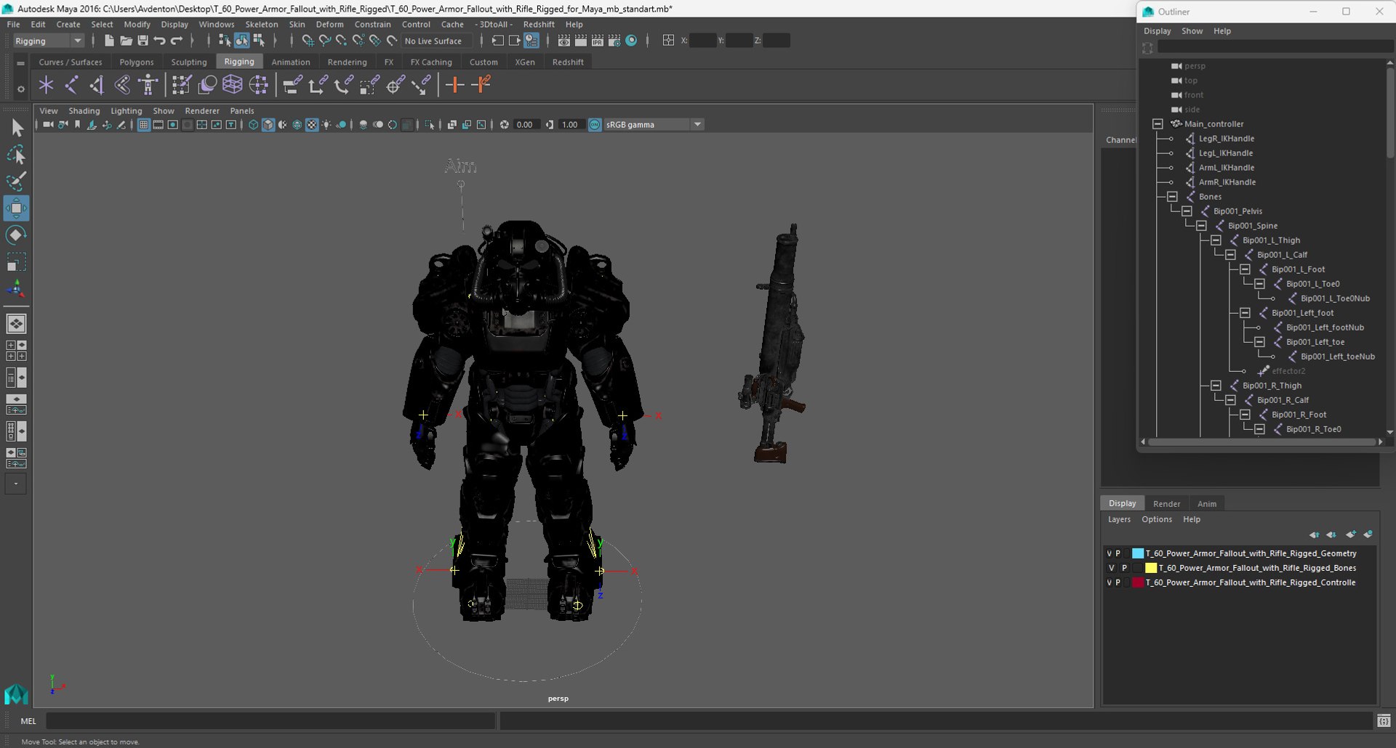The width and height of the screenshot is (1396, 748).
Task: Open the Skeleton menu
Action: click(262, 24)
